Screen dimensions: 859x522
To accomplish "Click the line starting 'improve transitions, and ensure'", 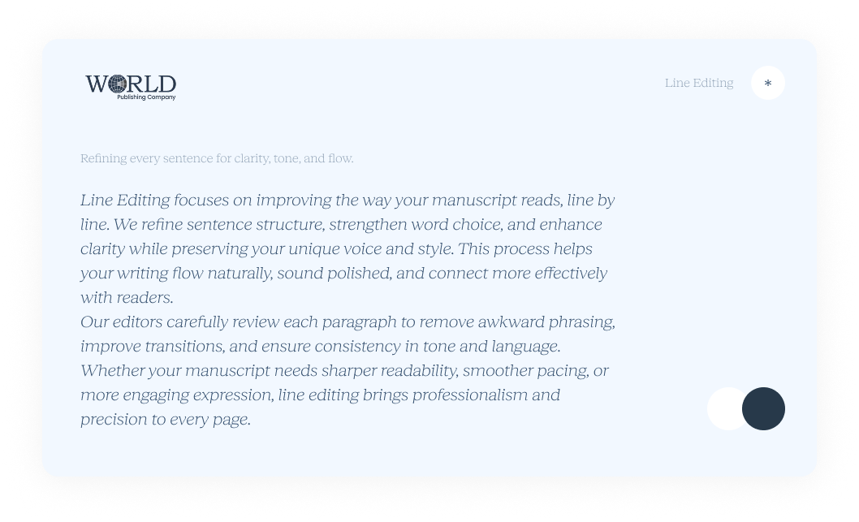I will [320, 346].
